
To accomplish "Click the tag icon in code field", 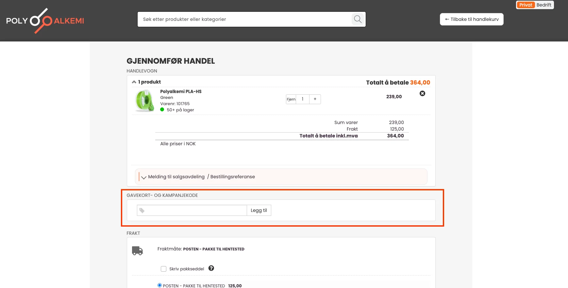I will coord(142,211).
